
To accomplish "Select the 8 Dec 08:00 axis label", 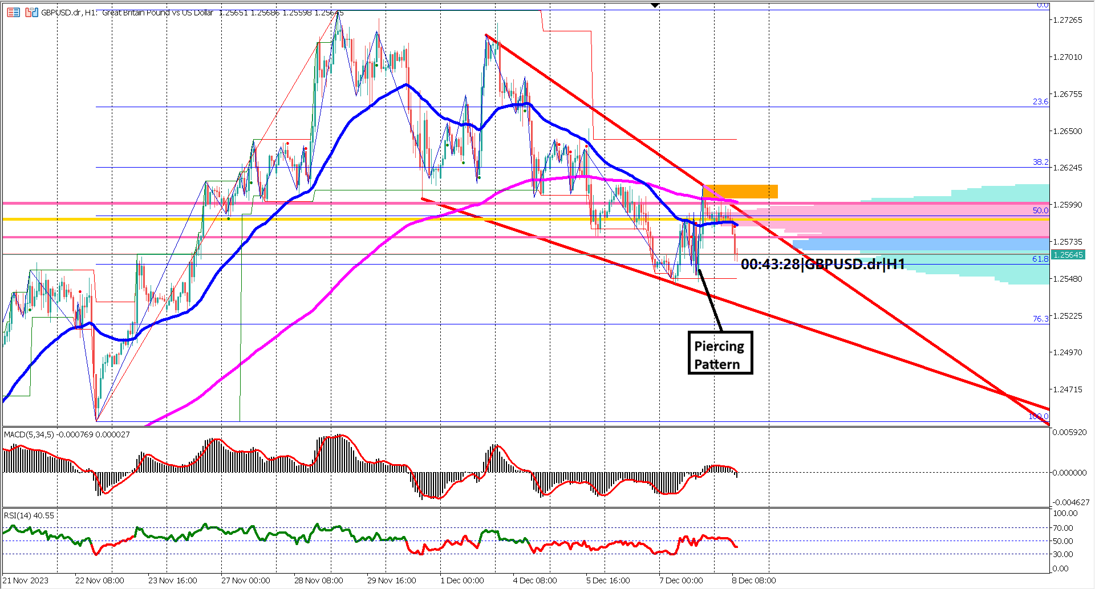I will (754, 580).
